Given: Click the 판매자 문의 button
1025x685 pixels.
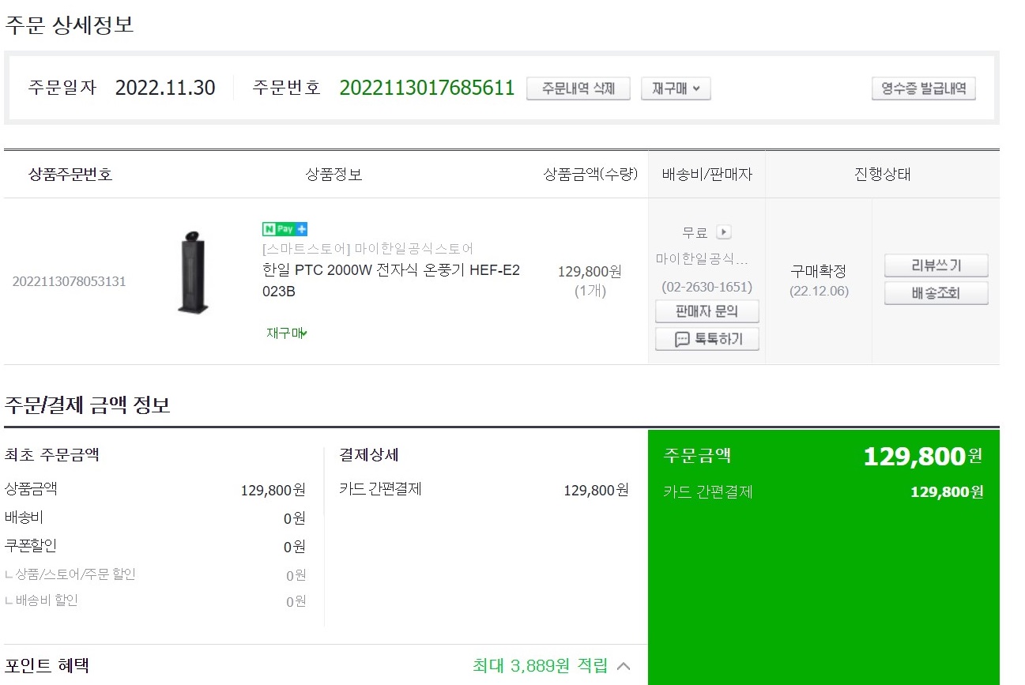Looking at the screenshot, I should point(707,311).
